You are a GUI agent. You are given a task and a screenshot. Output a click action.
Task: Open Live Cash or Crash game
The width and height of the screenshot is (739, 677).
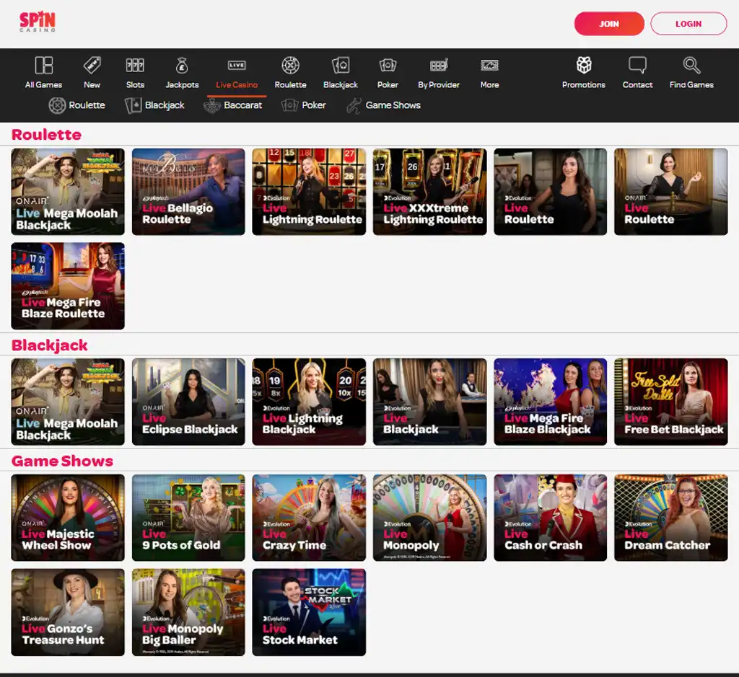(551, 518)
